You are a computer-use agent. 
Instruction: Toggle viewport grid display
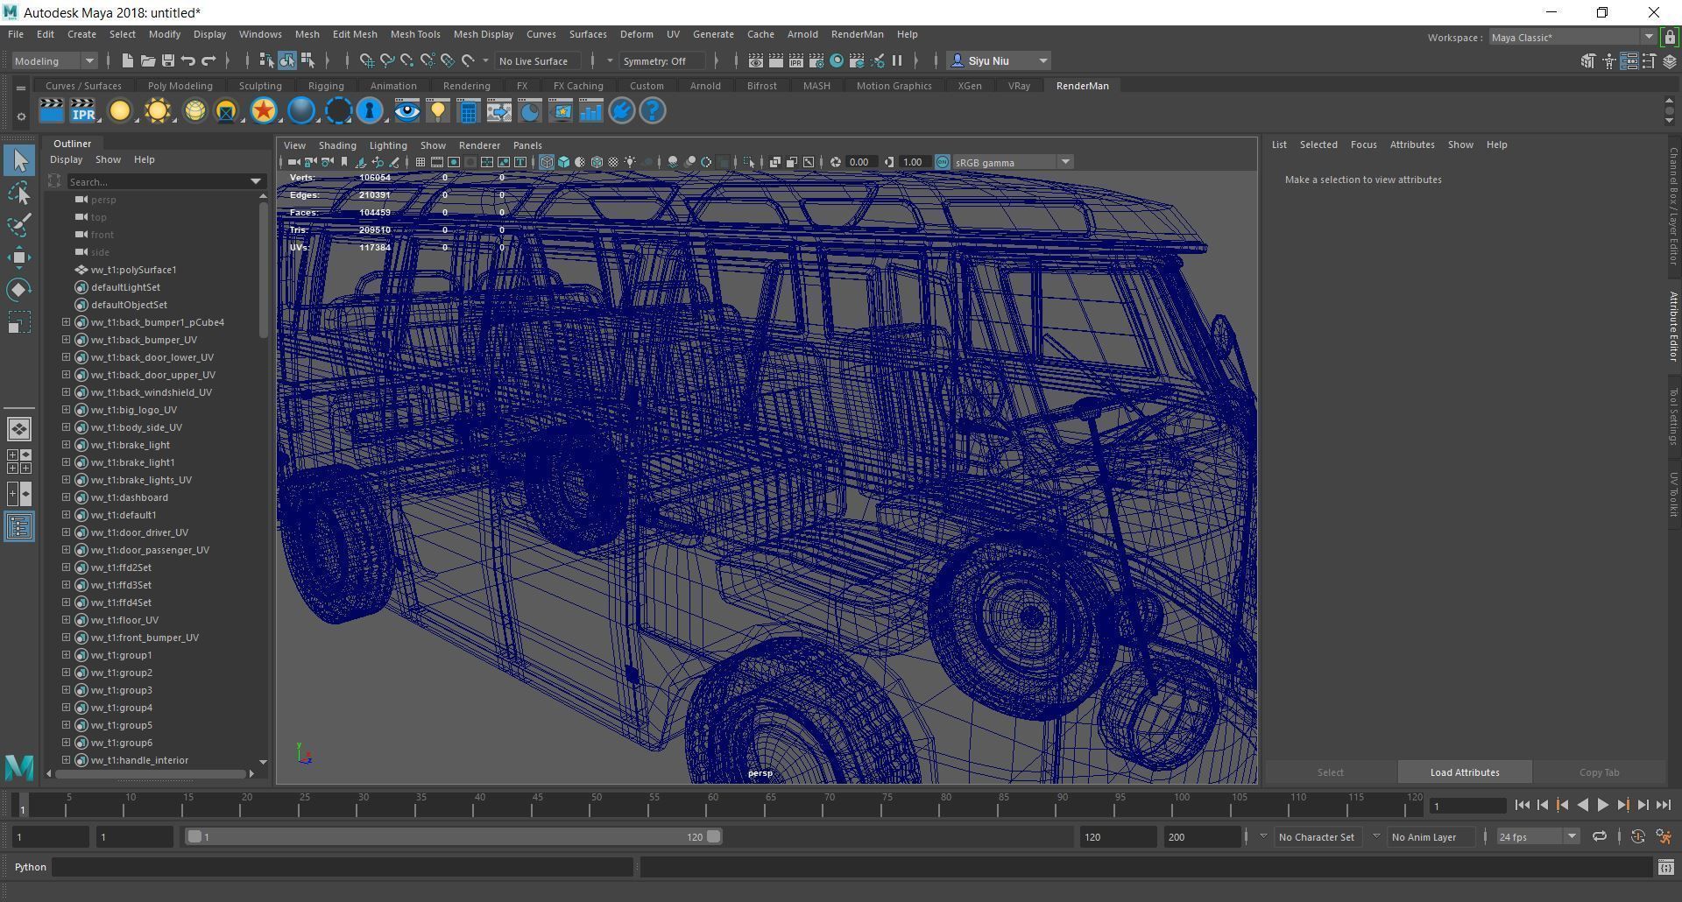coord(420,162)
